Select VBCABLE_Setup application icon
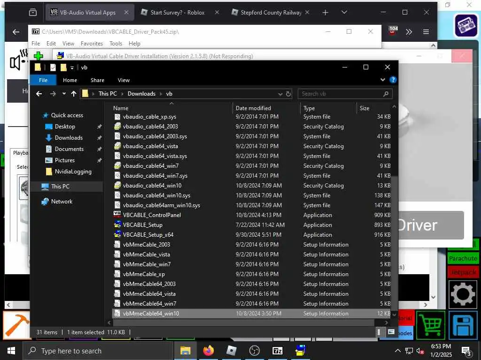Image resolution: width=481 pixels, height=360 pixels. [117, 225]
